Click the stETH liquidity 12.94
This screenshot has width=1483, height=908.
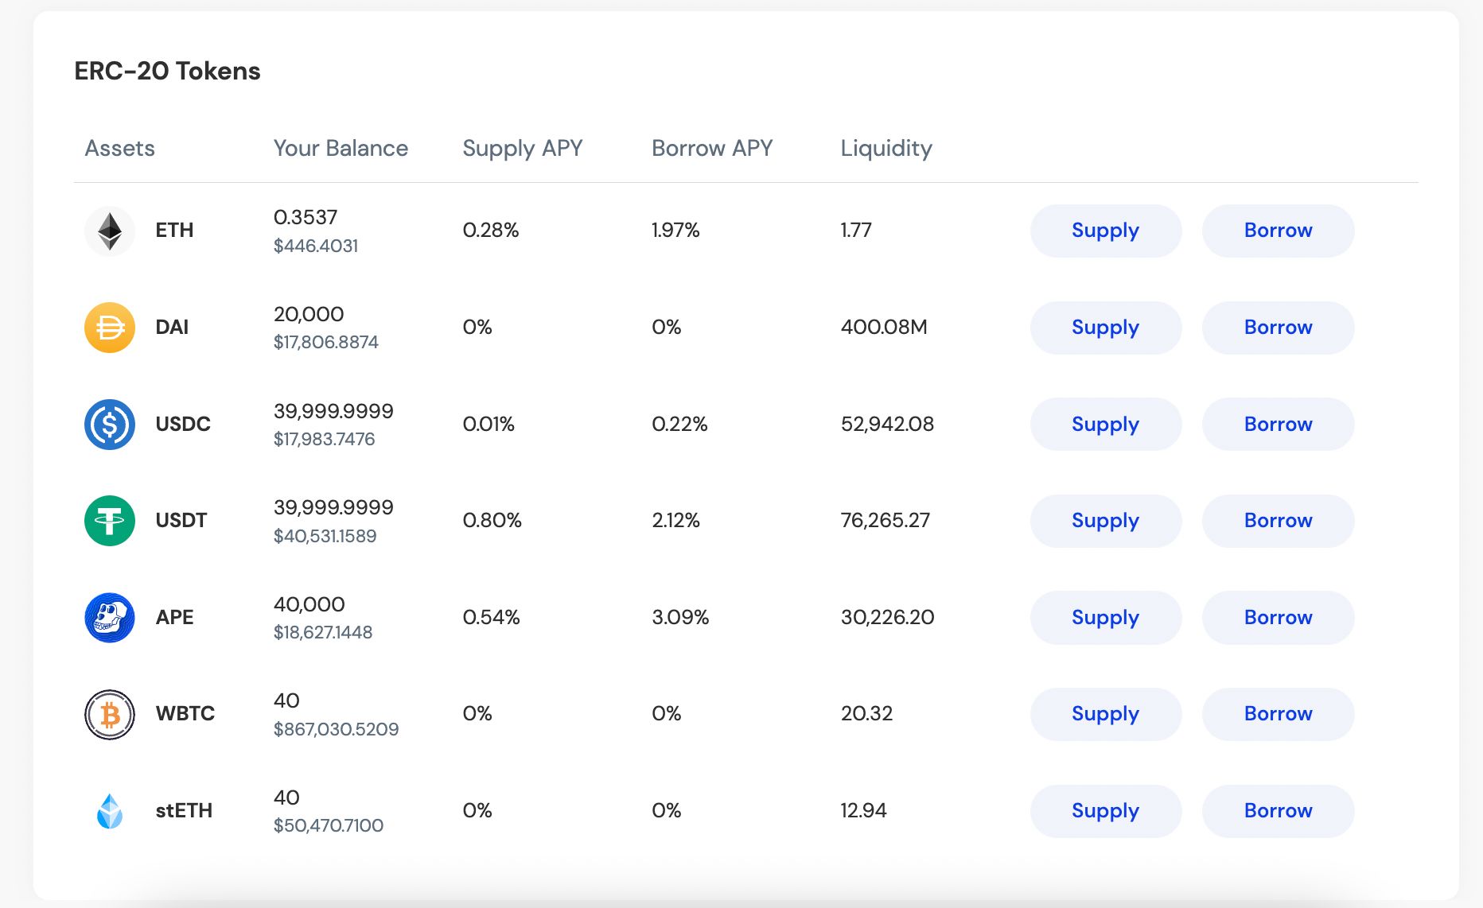point(863,811)
